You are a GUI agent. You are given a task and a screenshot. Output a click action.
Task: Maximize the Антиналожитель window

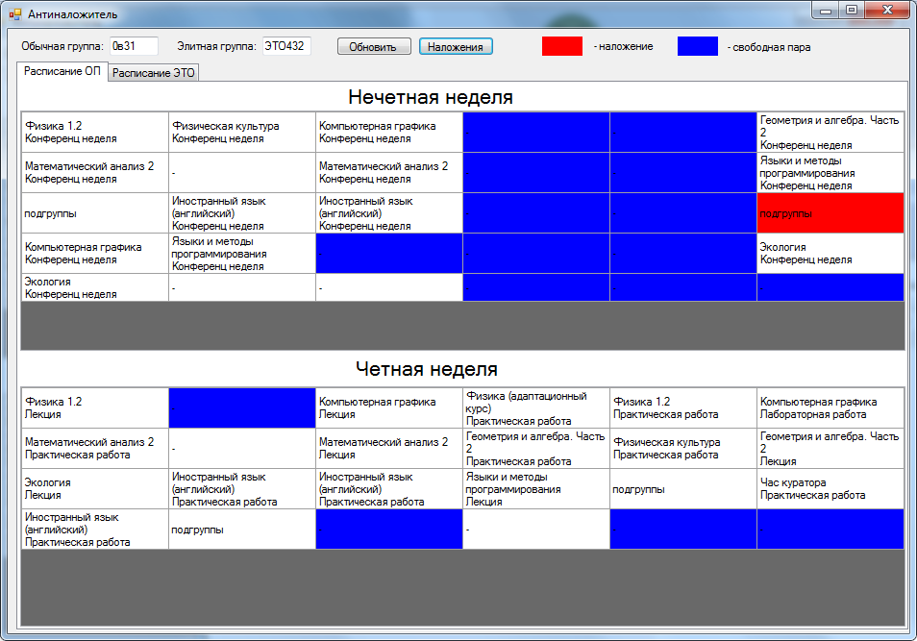pos(852,10)
